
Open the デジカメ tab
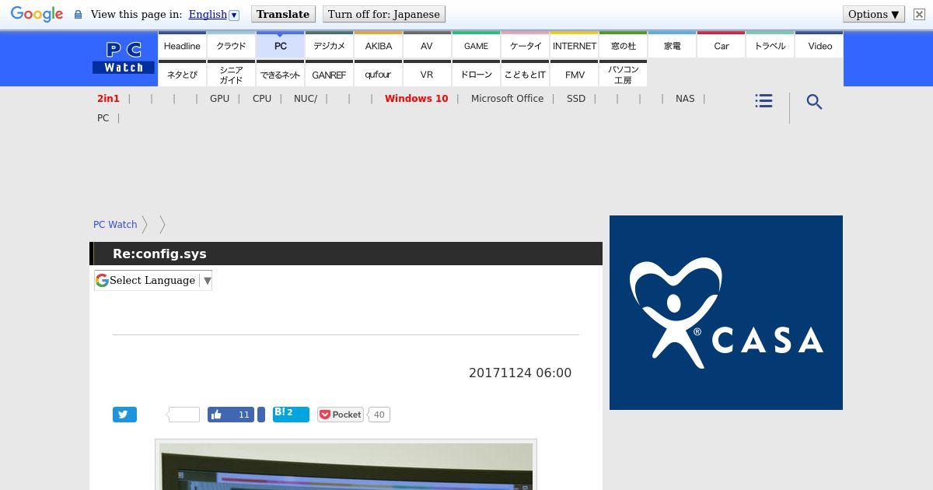click(x=329, y=46)
